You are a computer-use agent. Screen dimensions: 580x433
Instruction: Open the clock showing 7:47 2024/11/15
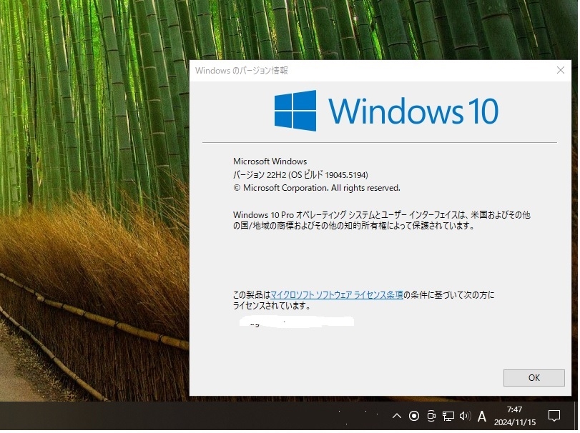tap(514, 416)
